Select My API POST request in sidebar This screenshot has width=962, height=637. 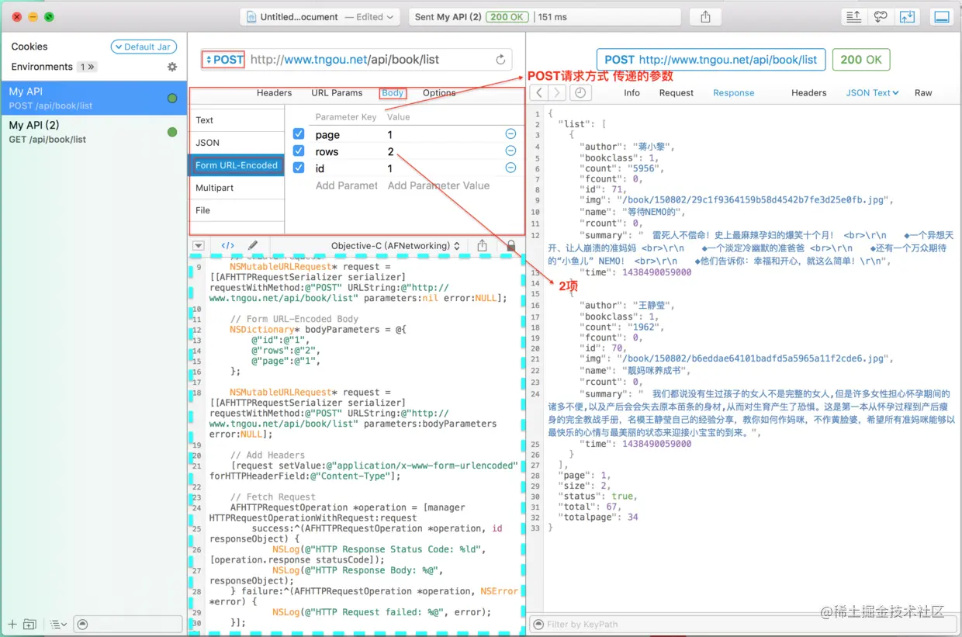(94, 98)
